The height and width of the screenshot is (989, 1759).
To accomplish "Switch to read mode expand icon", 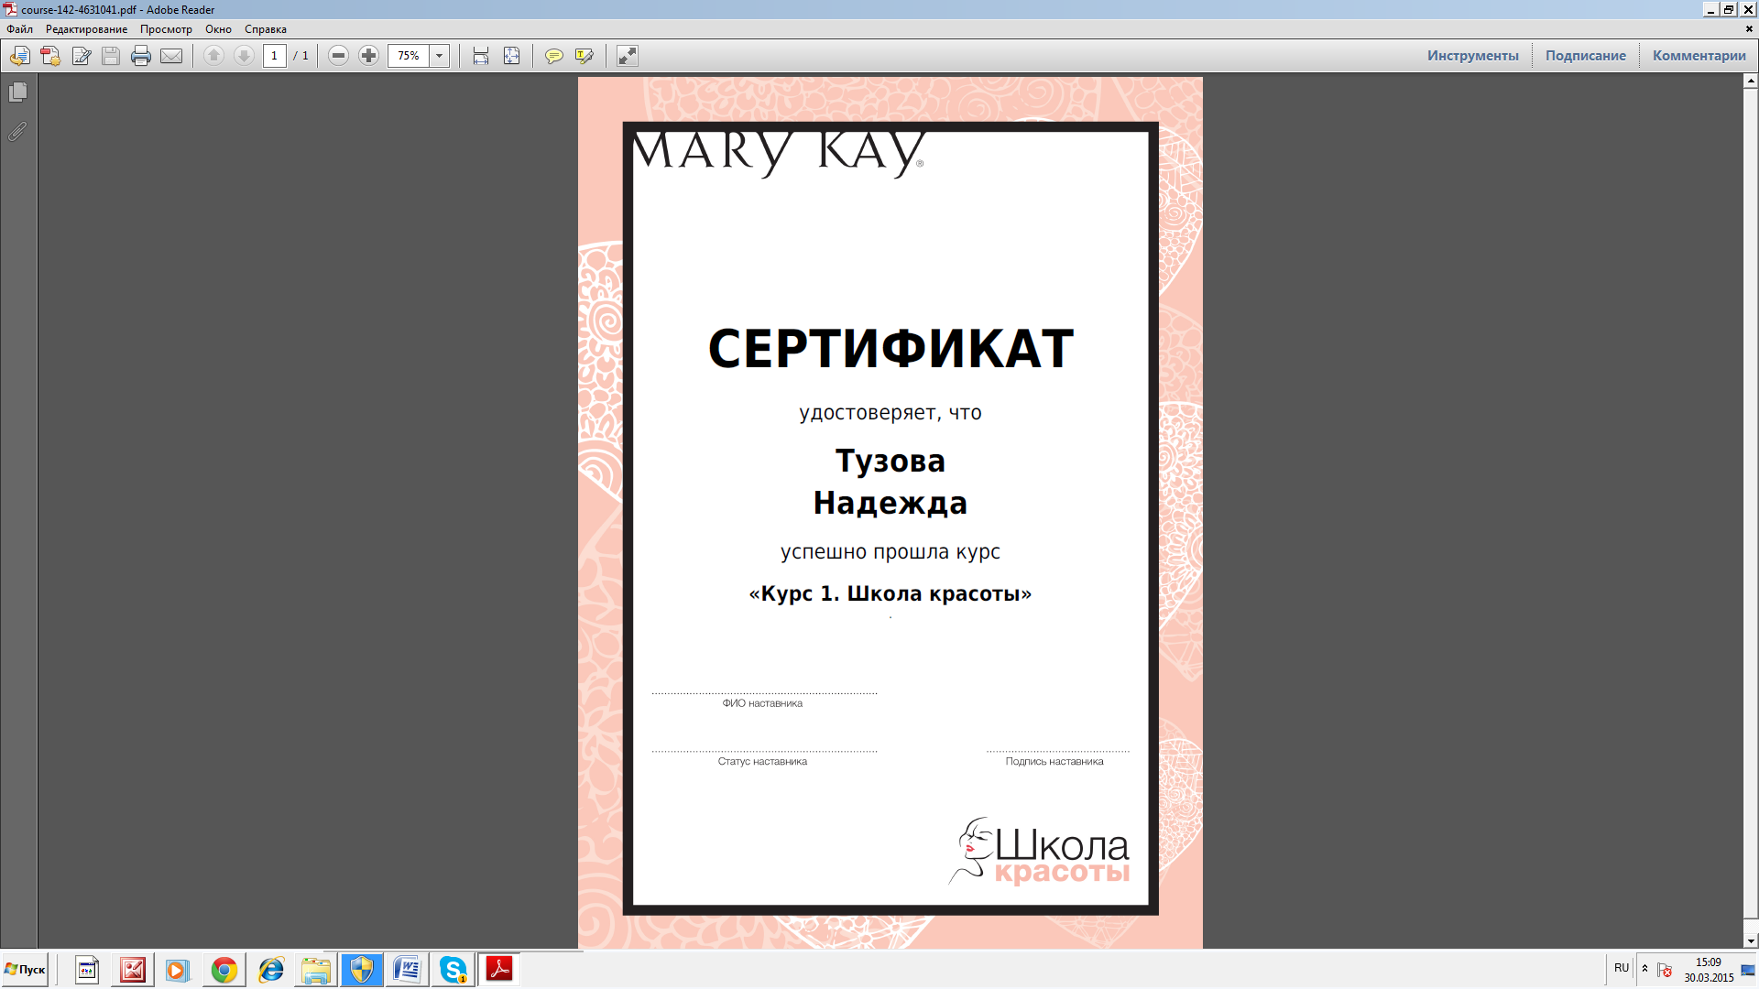I will [628, 56].
